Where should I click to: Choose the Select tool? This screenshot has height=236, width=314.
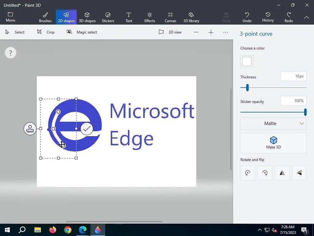15,32
